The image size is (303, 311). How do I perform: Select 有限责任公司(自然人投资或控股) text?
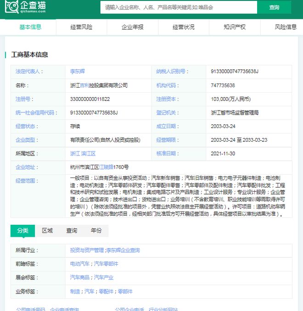(x=105, y=140)
